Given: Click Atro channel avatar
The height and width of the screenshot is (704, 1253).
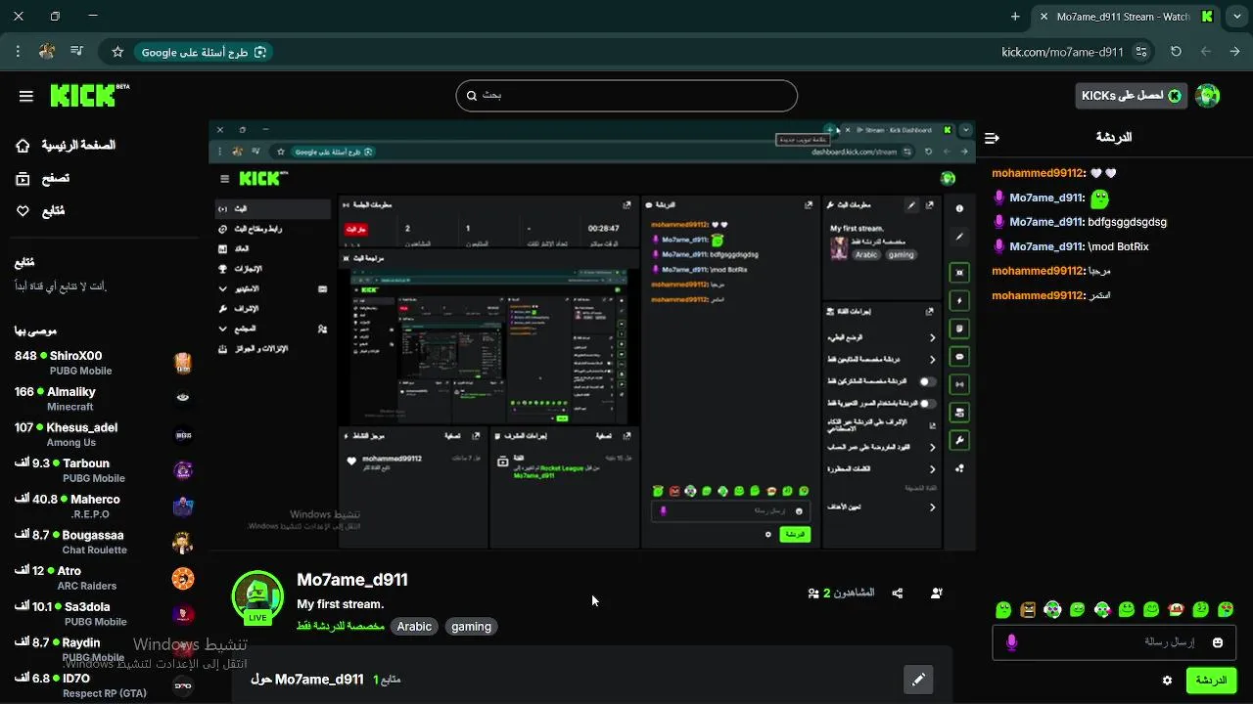Looking at the screenshot, I should point(183,579).
